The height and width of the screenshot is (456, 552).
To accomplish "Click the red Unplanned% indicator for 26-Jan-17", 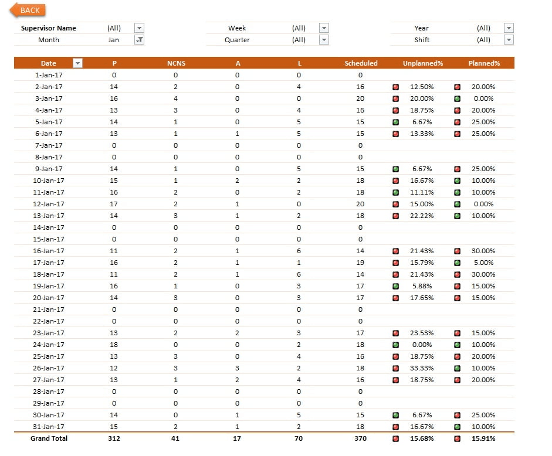I will (x=396, y=368).
